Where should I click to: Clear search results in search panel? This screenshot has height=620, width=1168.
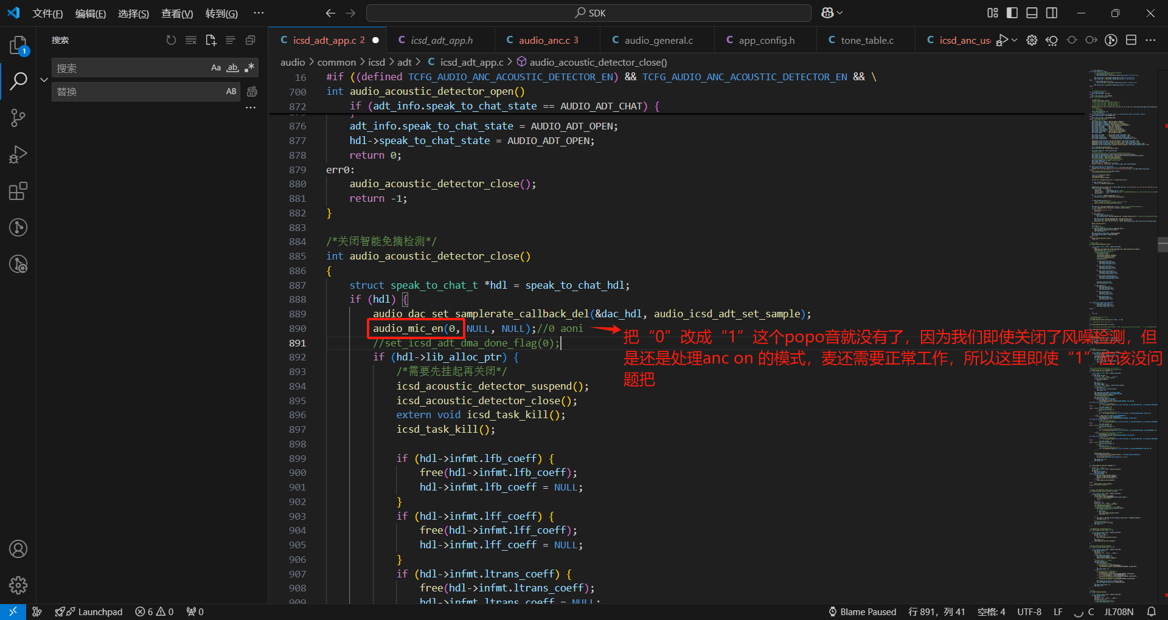click(191, 40)
